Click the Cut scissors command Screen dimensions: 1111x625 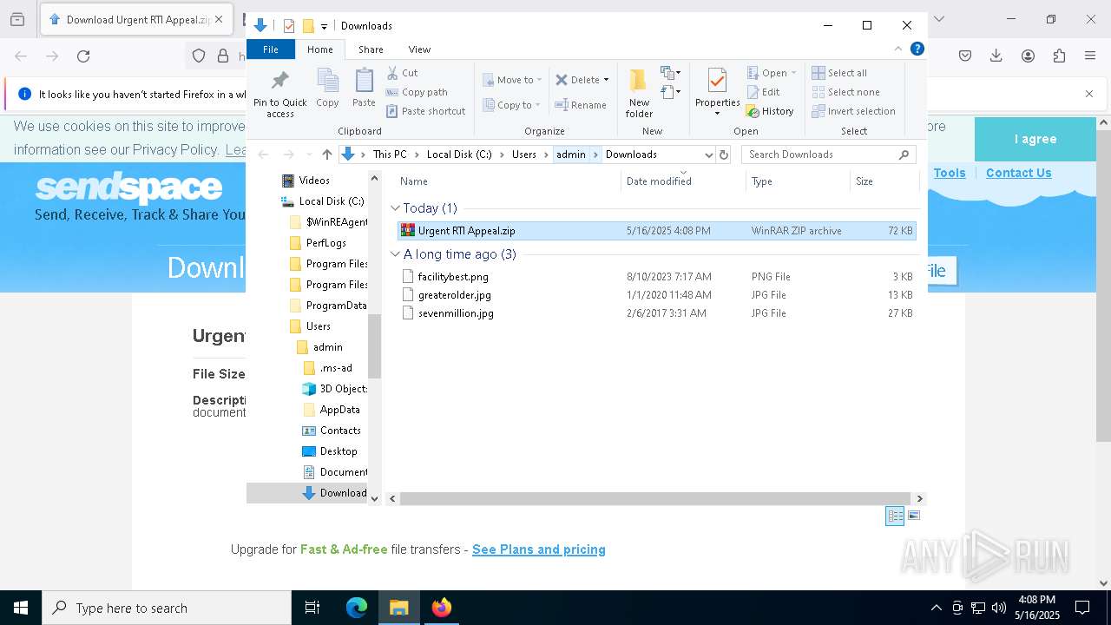(402, 73)
